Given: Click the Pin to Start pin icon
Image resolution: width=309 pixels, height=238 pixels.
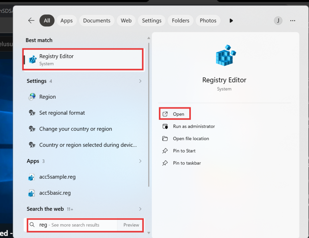Looking at the screenshot, I should pyautogui.click(x=165, y=151).
